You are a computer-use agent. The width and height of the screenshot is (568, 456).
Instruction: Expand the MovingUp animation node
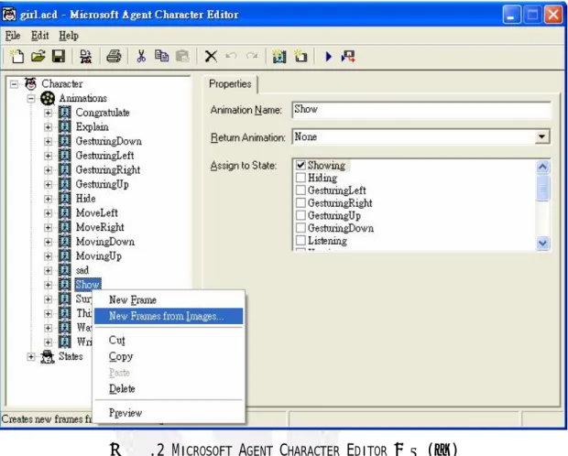pyautogui.click(x=48, y=256)
